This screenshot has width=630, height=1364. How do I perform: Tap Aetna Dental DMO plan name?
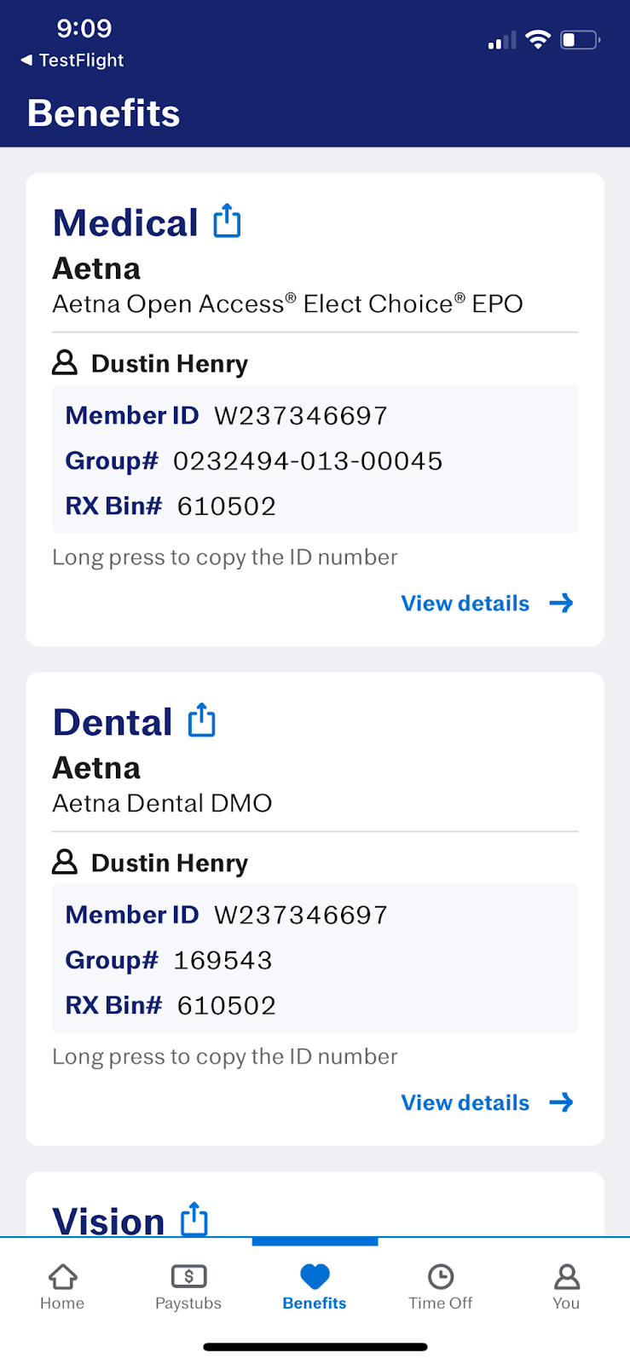pyautogui.click(x=162, y=803)
